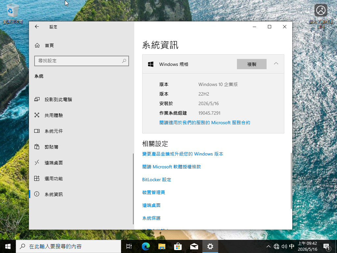
Task: Maximize the Settings window
Action: click(270, 27)
